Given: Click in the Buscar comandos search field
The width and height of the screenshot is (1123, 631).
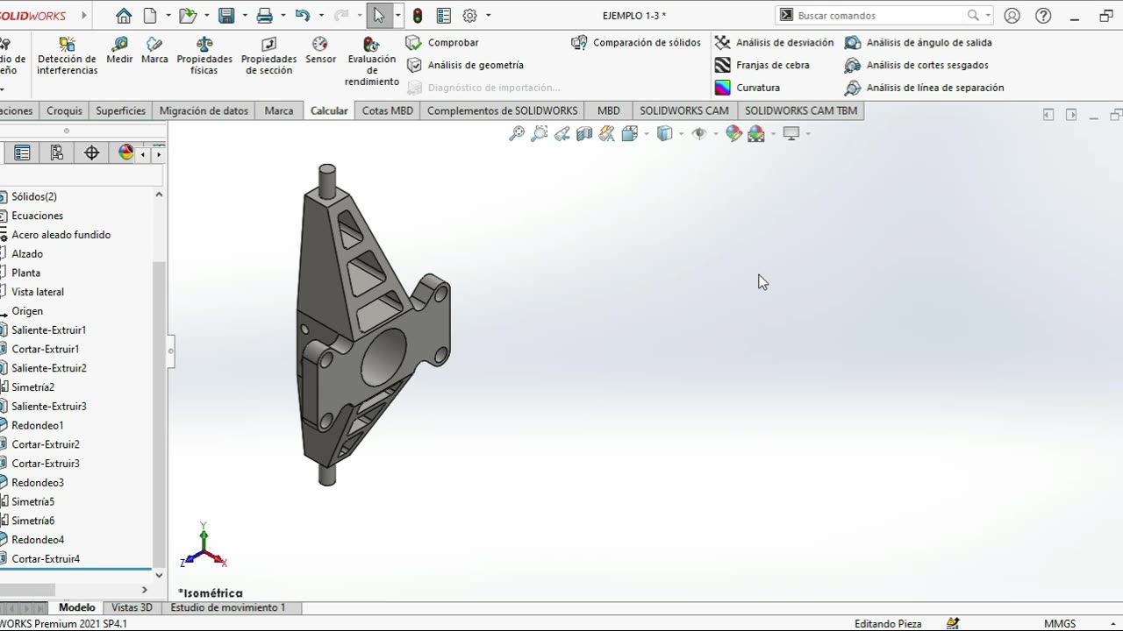Looking at the screenshot, I should coord(880,16).
